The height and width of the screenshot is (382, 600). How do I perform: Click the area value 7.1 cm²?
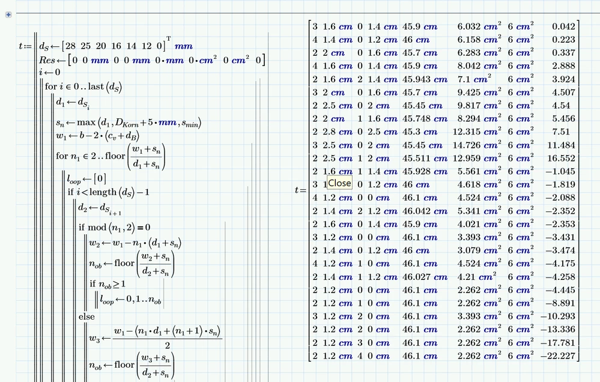(474, 79)
